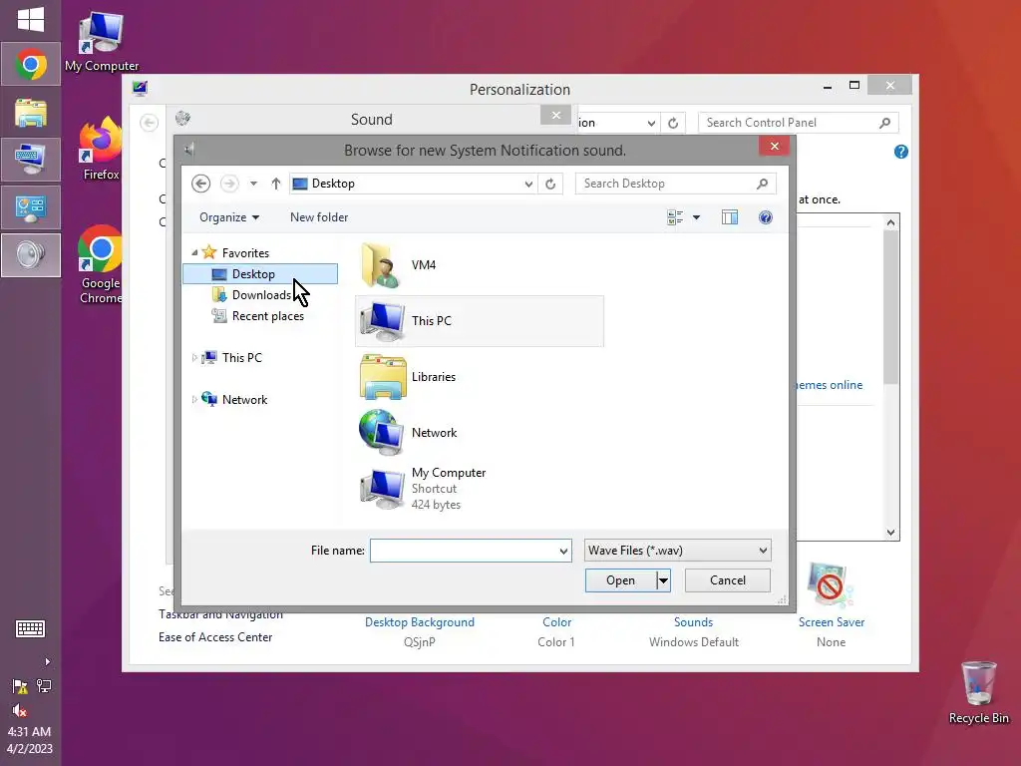Open help in the browse dialog
The width and height of the screenshot is (1021, 766).
(x=765, y=217)
